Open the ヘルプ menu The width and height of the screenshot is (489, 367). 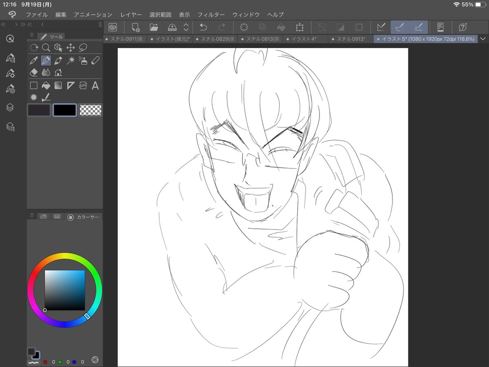click(275, 15)
